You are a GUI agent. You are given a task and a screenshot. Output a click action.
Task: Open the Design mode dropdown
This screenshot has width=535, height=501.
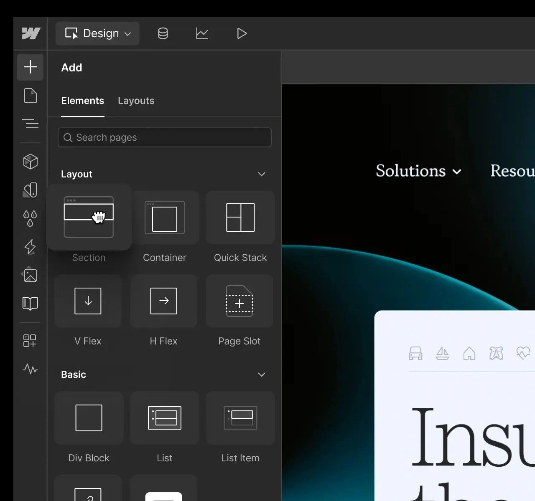98,33
